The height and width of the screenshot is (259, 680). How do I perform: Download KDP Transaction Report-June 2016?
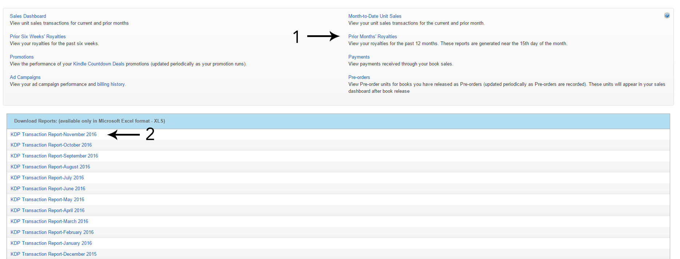coord(48,188)
